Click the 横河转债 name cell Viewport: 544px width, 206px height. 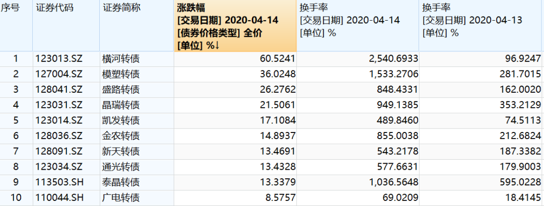(x=137, y=59)
